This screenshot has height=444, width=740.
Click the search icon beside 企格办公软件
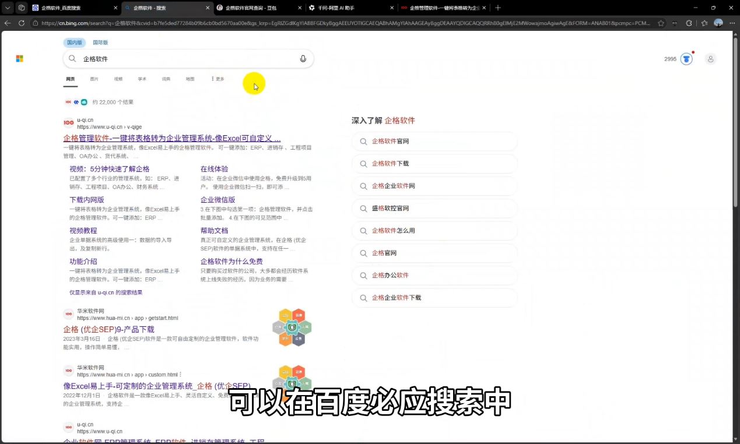point(363,276)
